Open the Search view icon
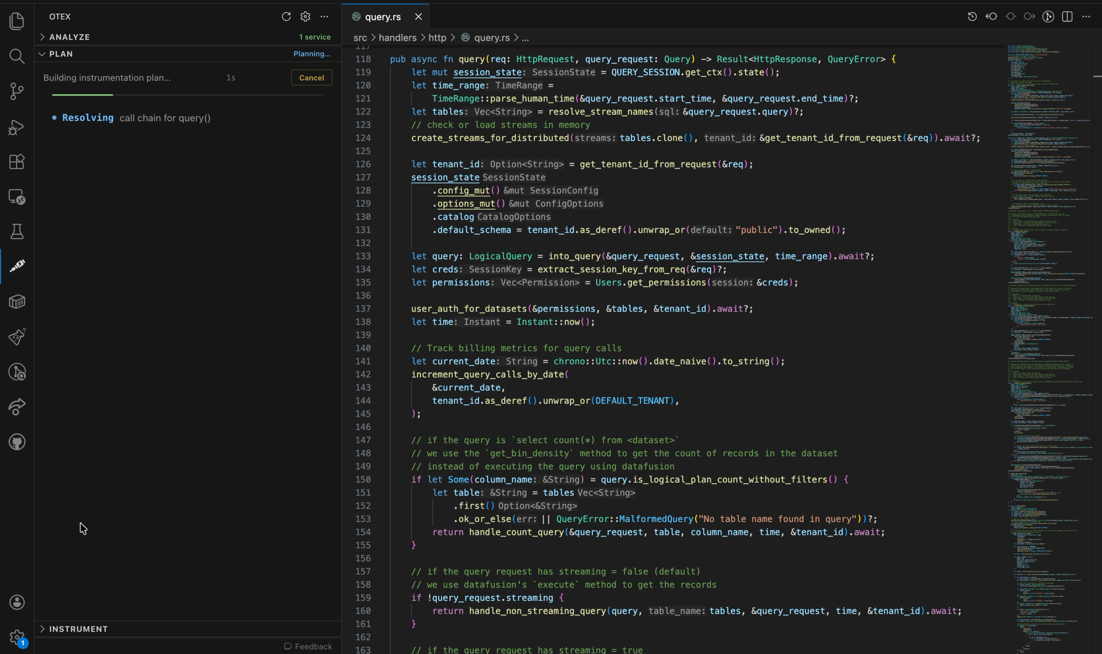 tap(17, 56)
